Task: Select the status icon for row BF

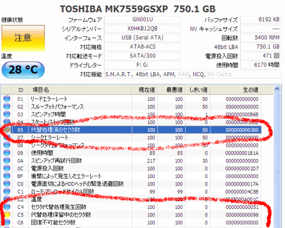Action: coord(7,176)
